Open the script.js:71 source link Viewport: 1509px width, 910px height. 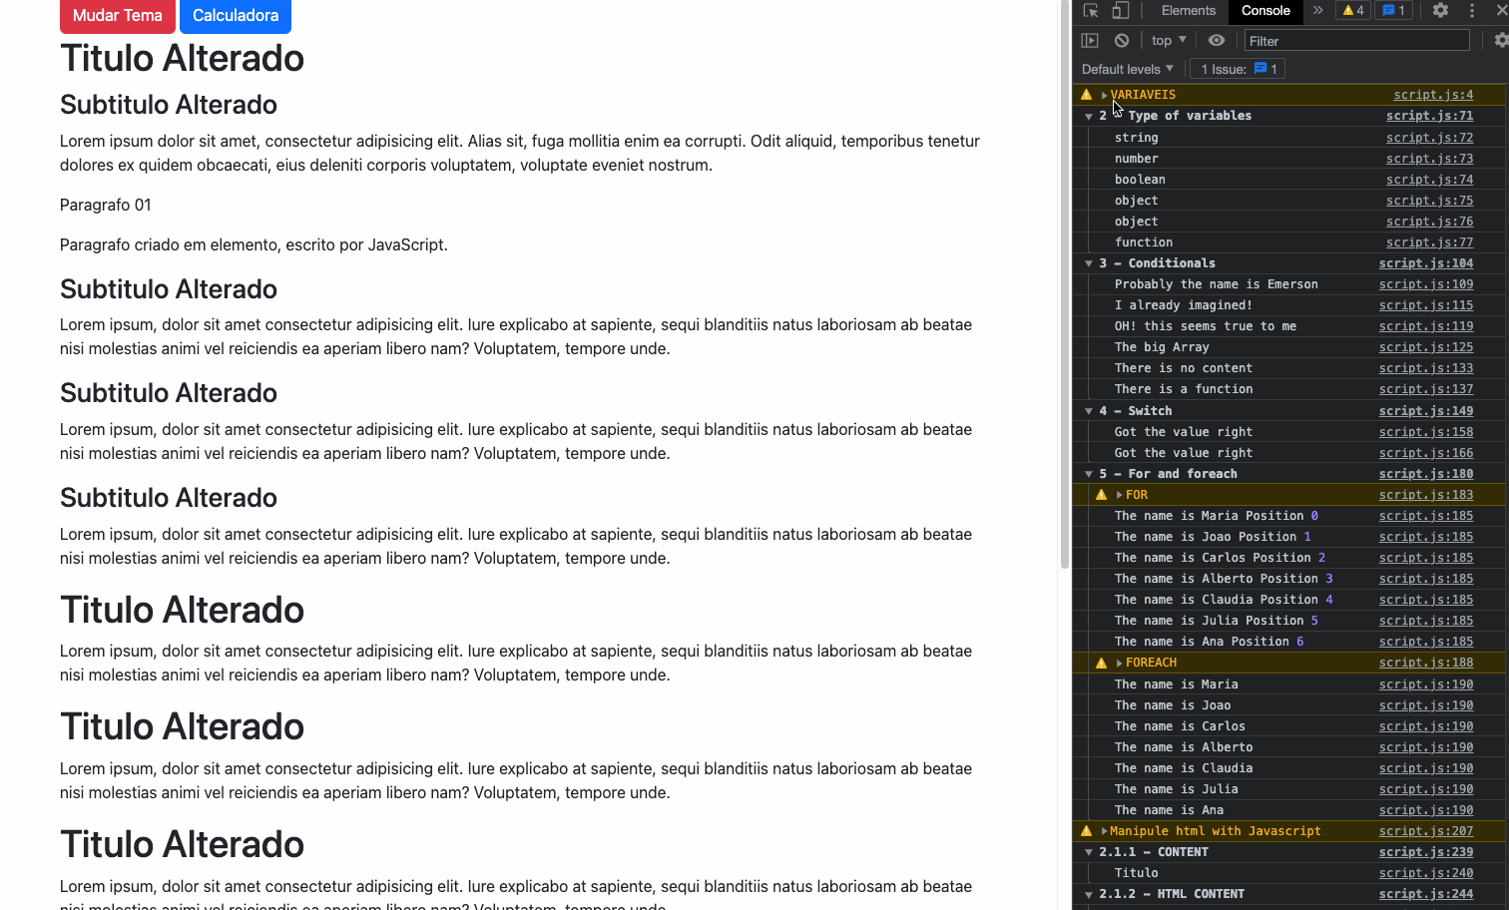click(x=1429, y=116)
